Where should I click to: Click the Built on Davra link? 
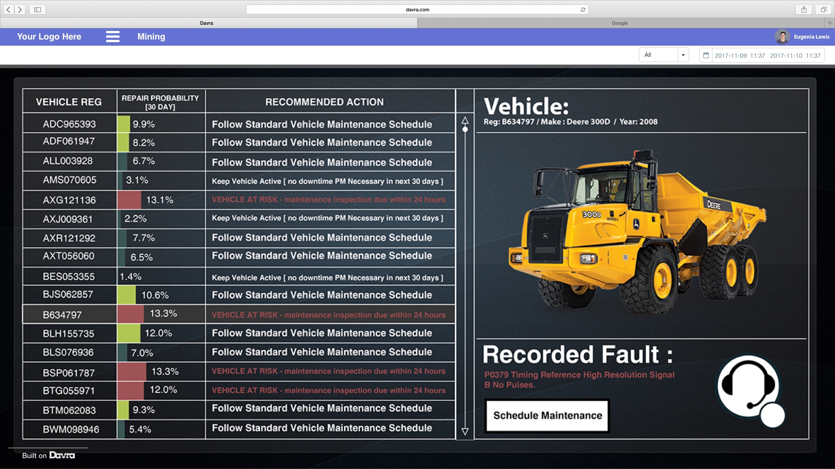pos(48,455)
